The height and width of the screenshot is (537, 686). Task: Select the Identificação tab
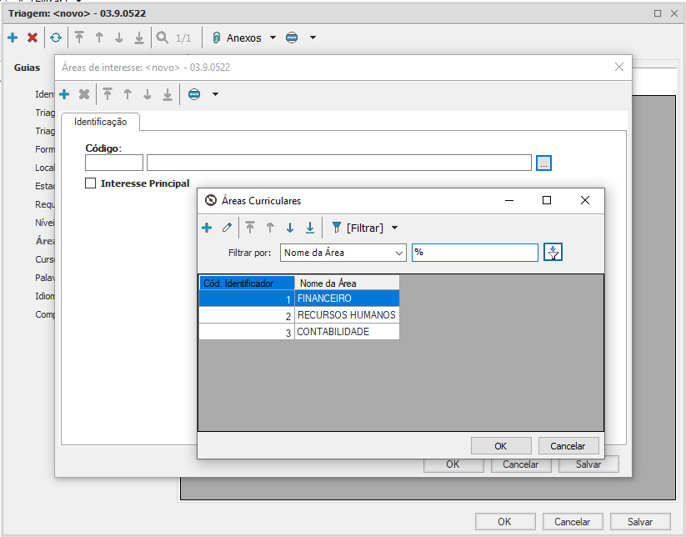tap(100, 122)
